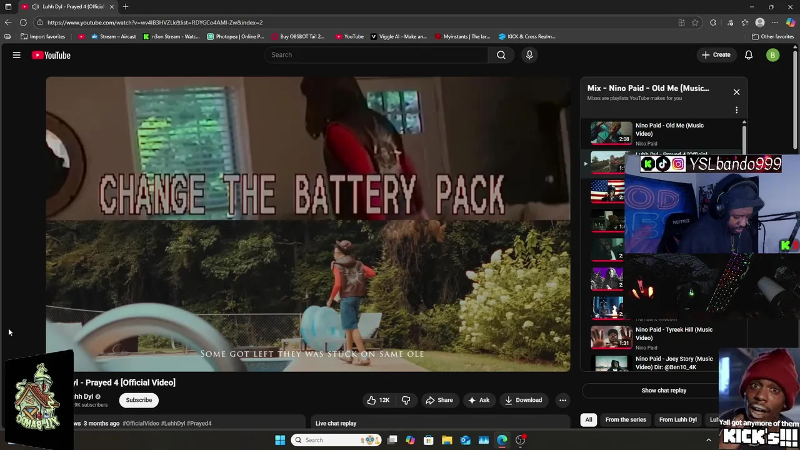Open KICK & Cross Realm bookmark
Viewport: 800px width, 450px height.
point(527,36)
